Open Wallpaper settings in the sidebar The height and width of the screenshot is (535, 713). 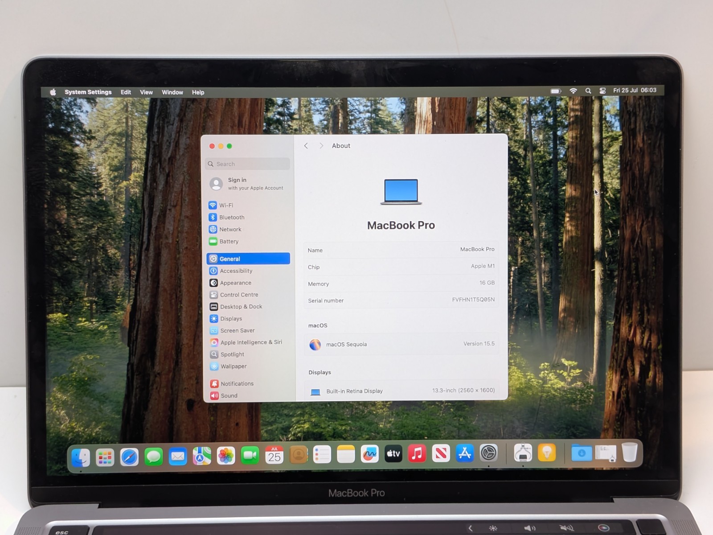coord(248,366)
